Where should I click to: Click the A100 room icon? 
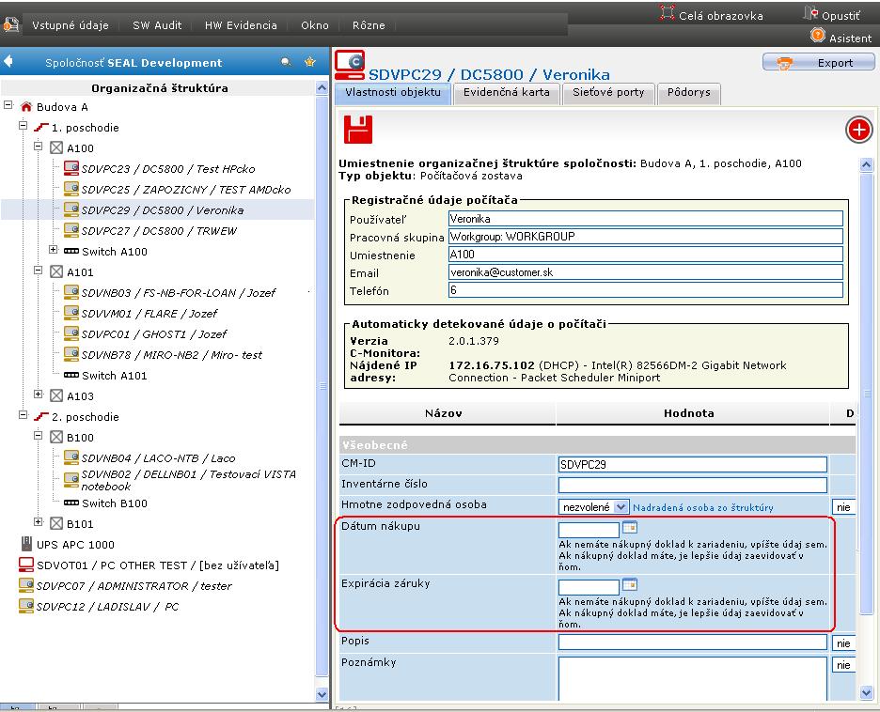click(x=56, y=148)
